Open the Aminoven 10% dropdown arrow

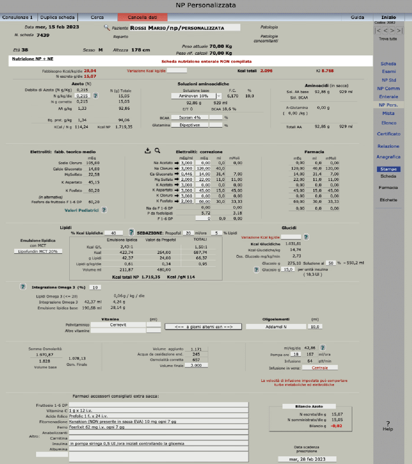(x=219, y=96)
